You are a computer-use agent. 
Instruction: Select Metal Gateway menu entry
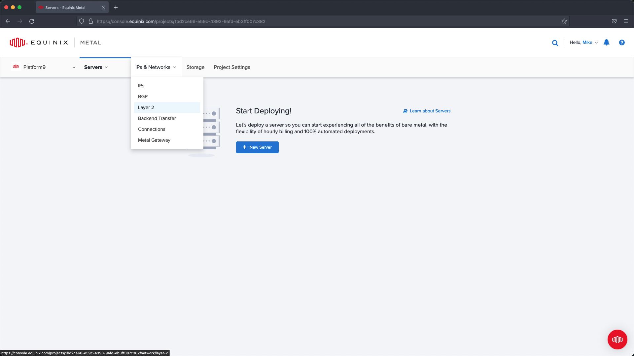tap(167, 140)
